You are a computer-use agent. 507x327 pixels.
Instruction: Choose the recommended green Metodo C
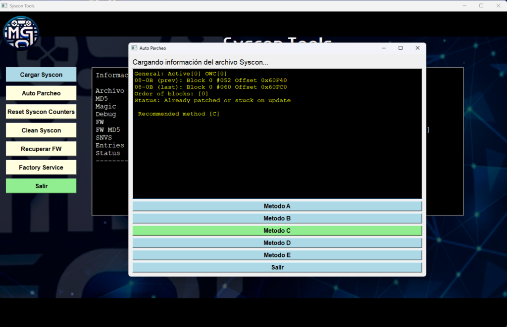(x=277, y=231)
